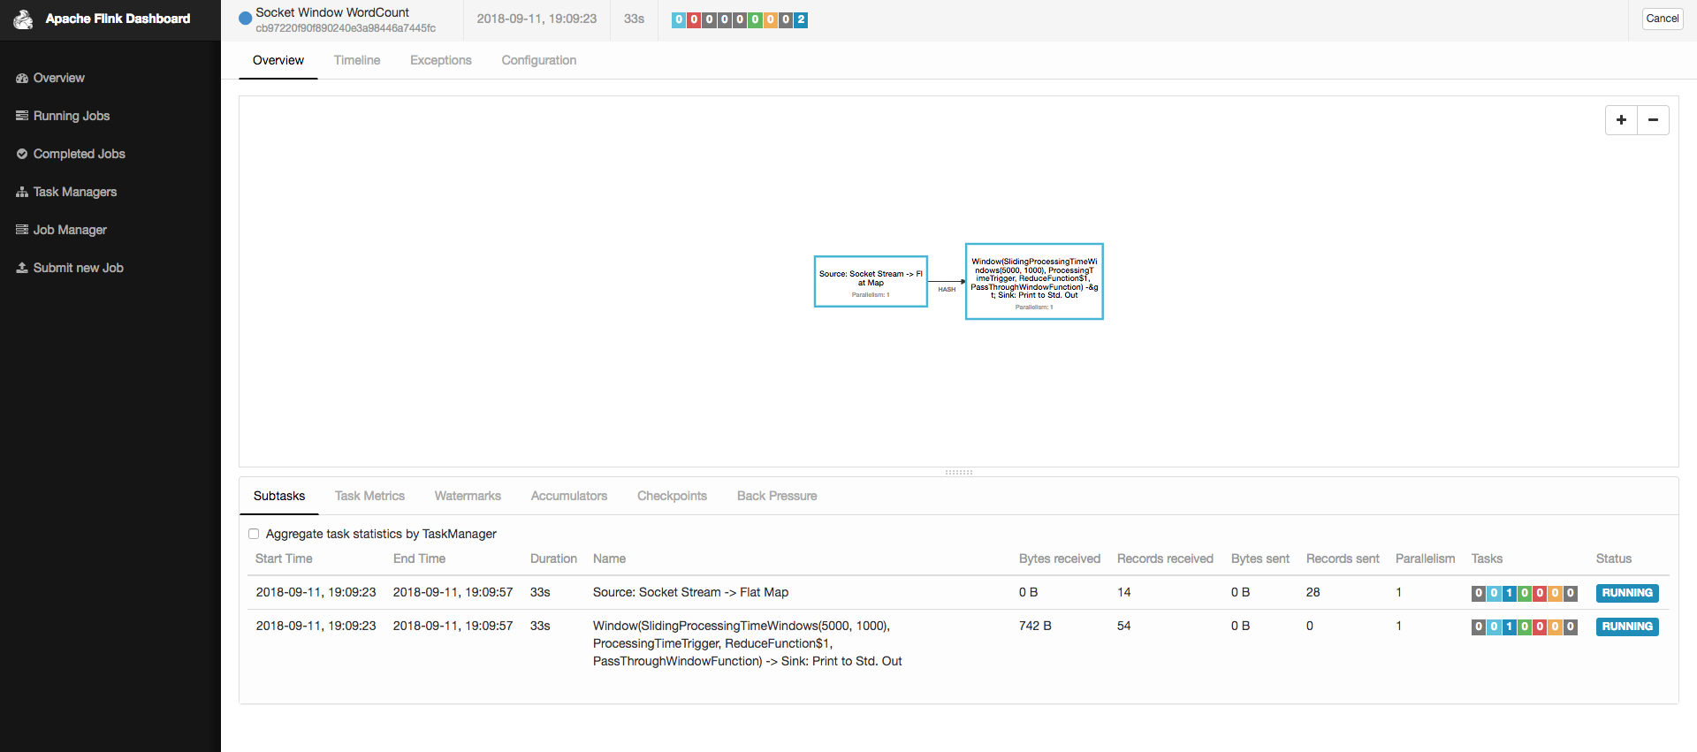This screenshot has width=1697, height=752.
Task: Show the Checkpoints tab
Action: [672, 496]
